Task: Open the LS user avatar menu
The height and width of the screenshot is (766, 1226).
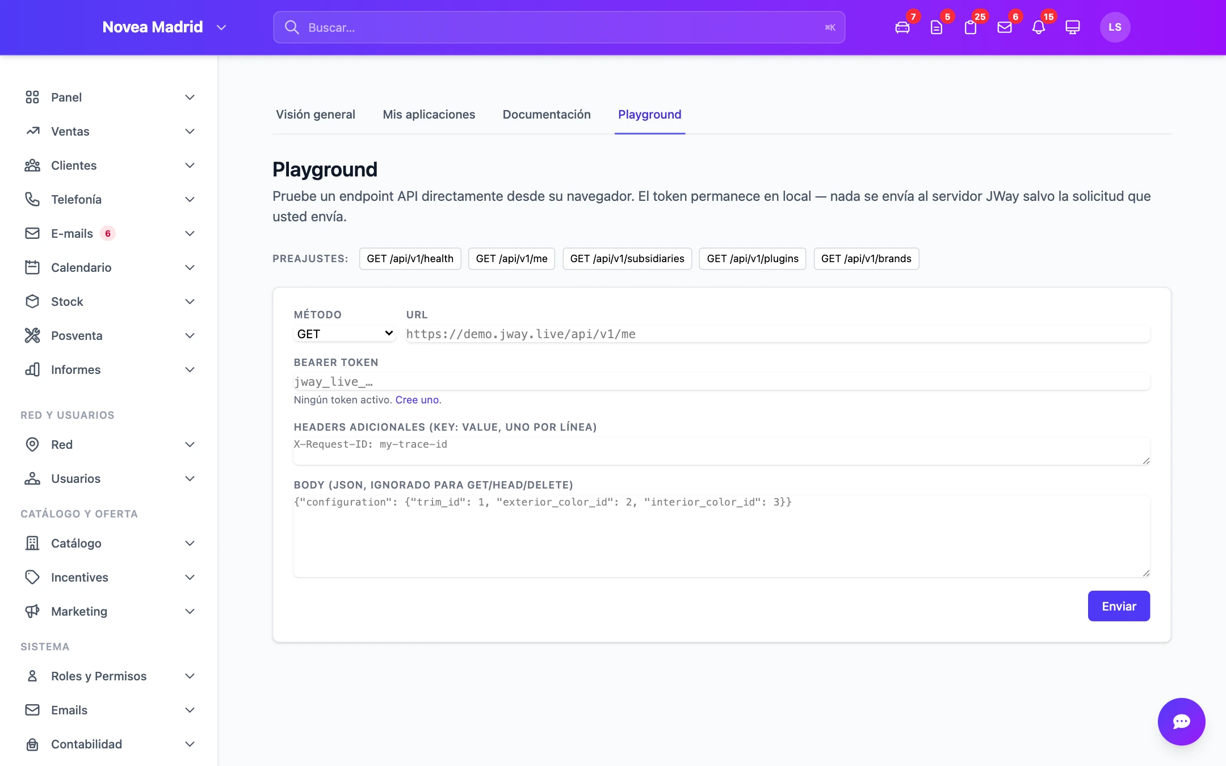Action: (x=1115, y=27)
